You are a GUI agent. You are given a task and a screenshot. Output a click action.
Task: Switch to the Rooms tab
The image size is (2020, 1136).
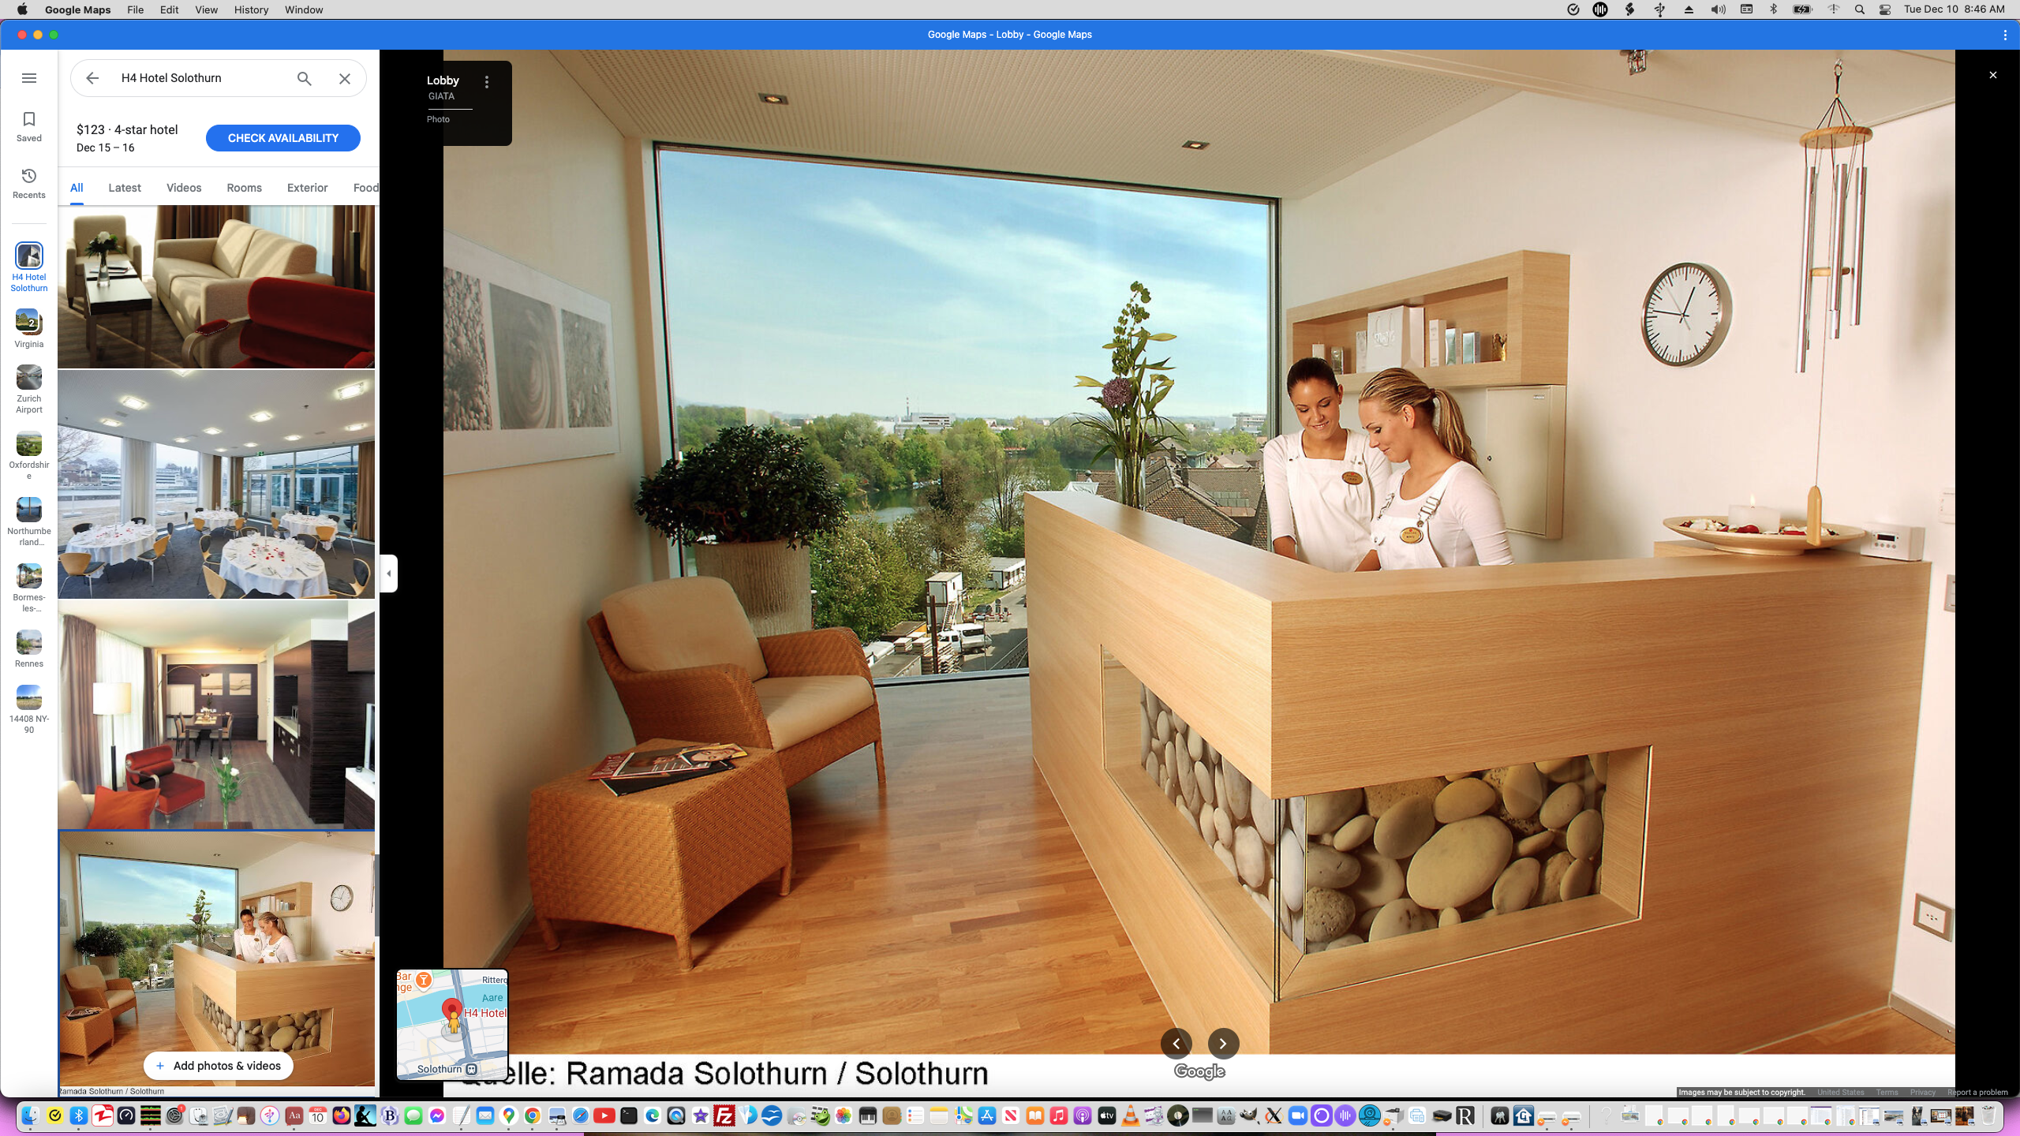[x=244, y=188]
